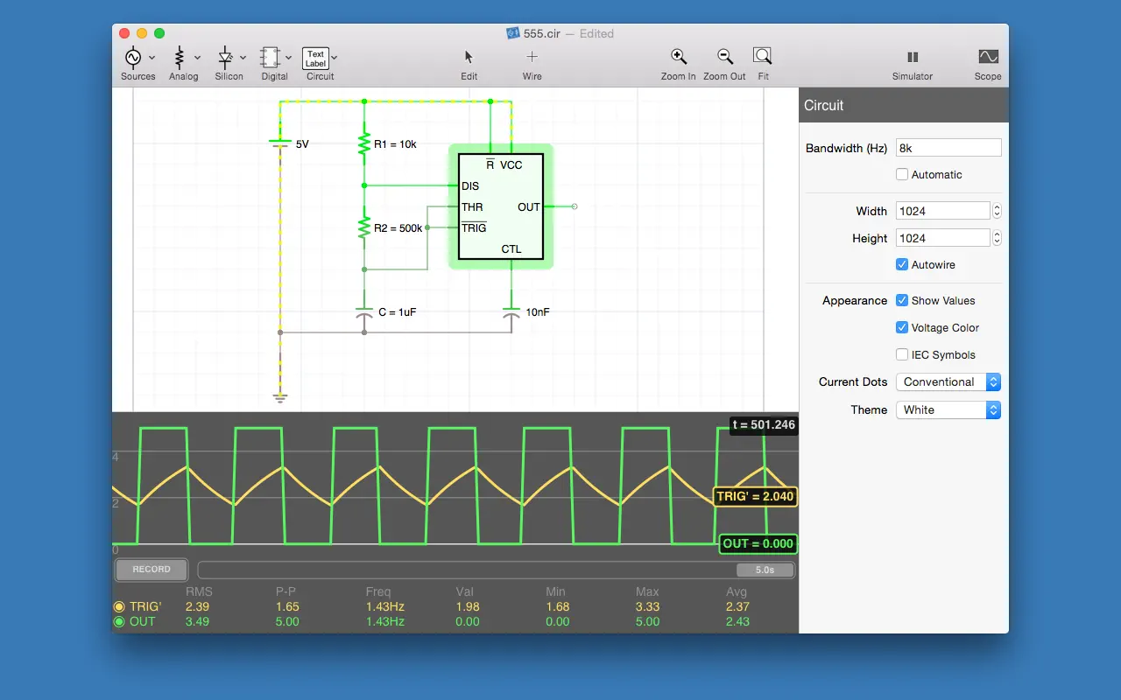Open the Theme dropdown
The image size is (1121, 700).
tap(948, 409)
